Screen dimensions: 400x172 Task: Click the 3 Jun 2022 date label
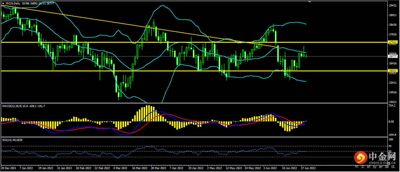coord(270,168)
